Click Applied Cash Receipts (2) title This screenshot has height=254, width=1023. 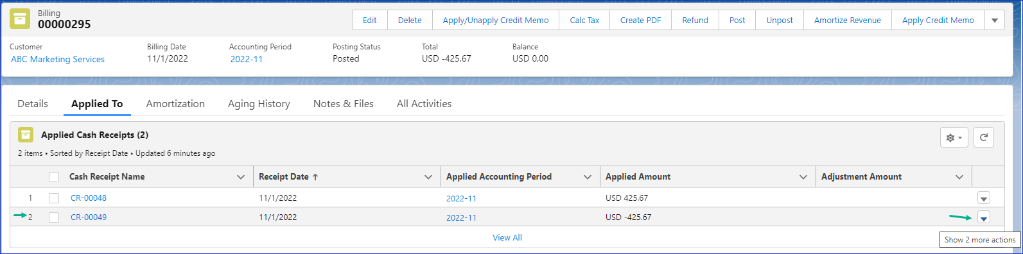point(94,135)
